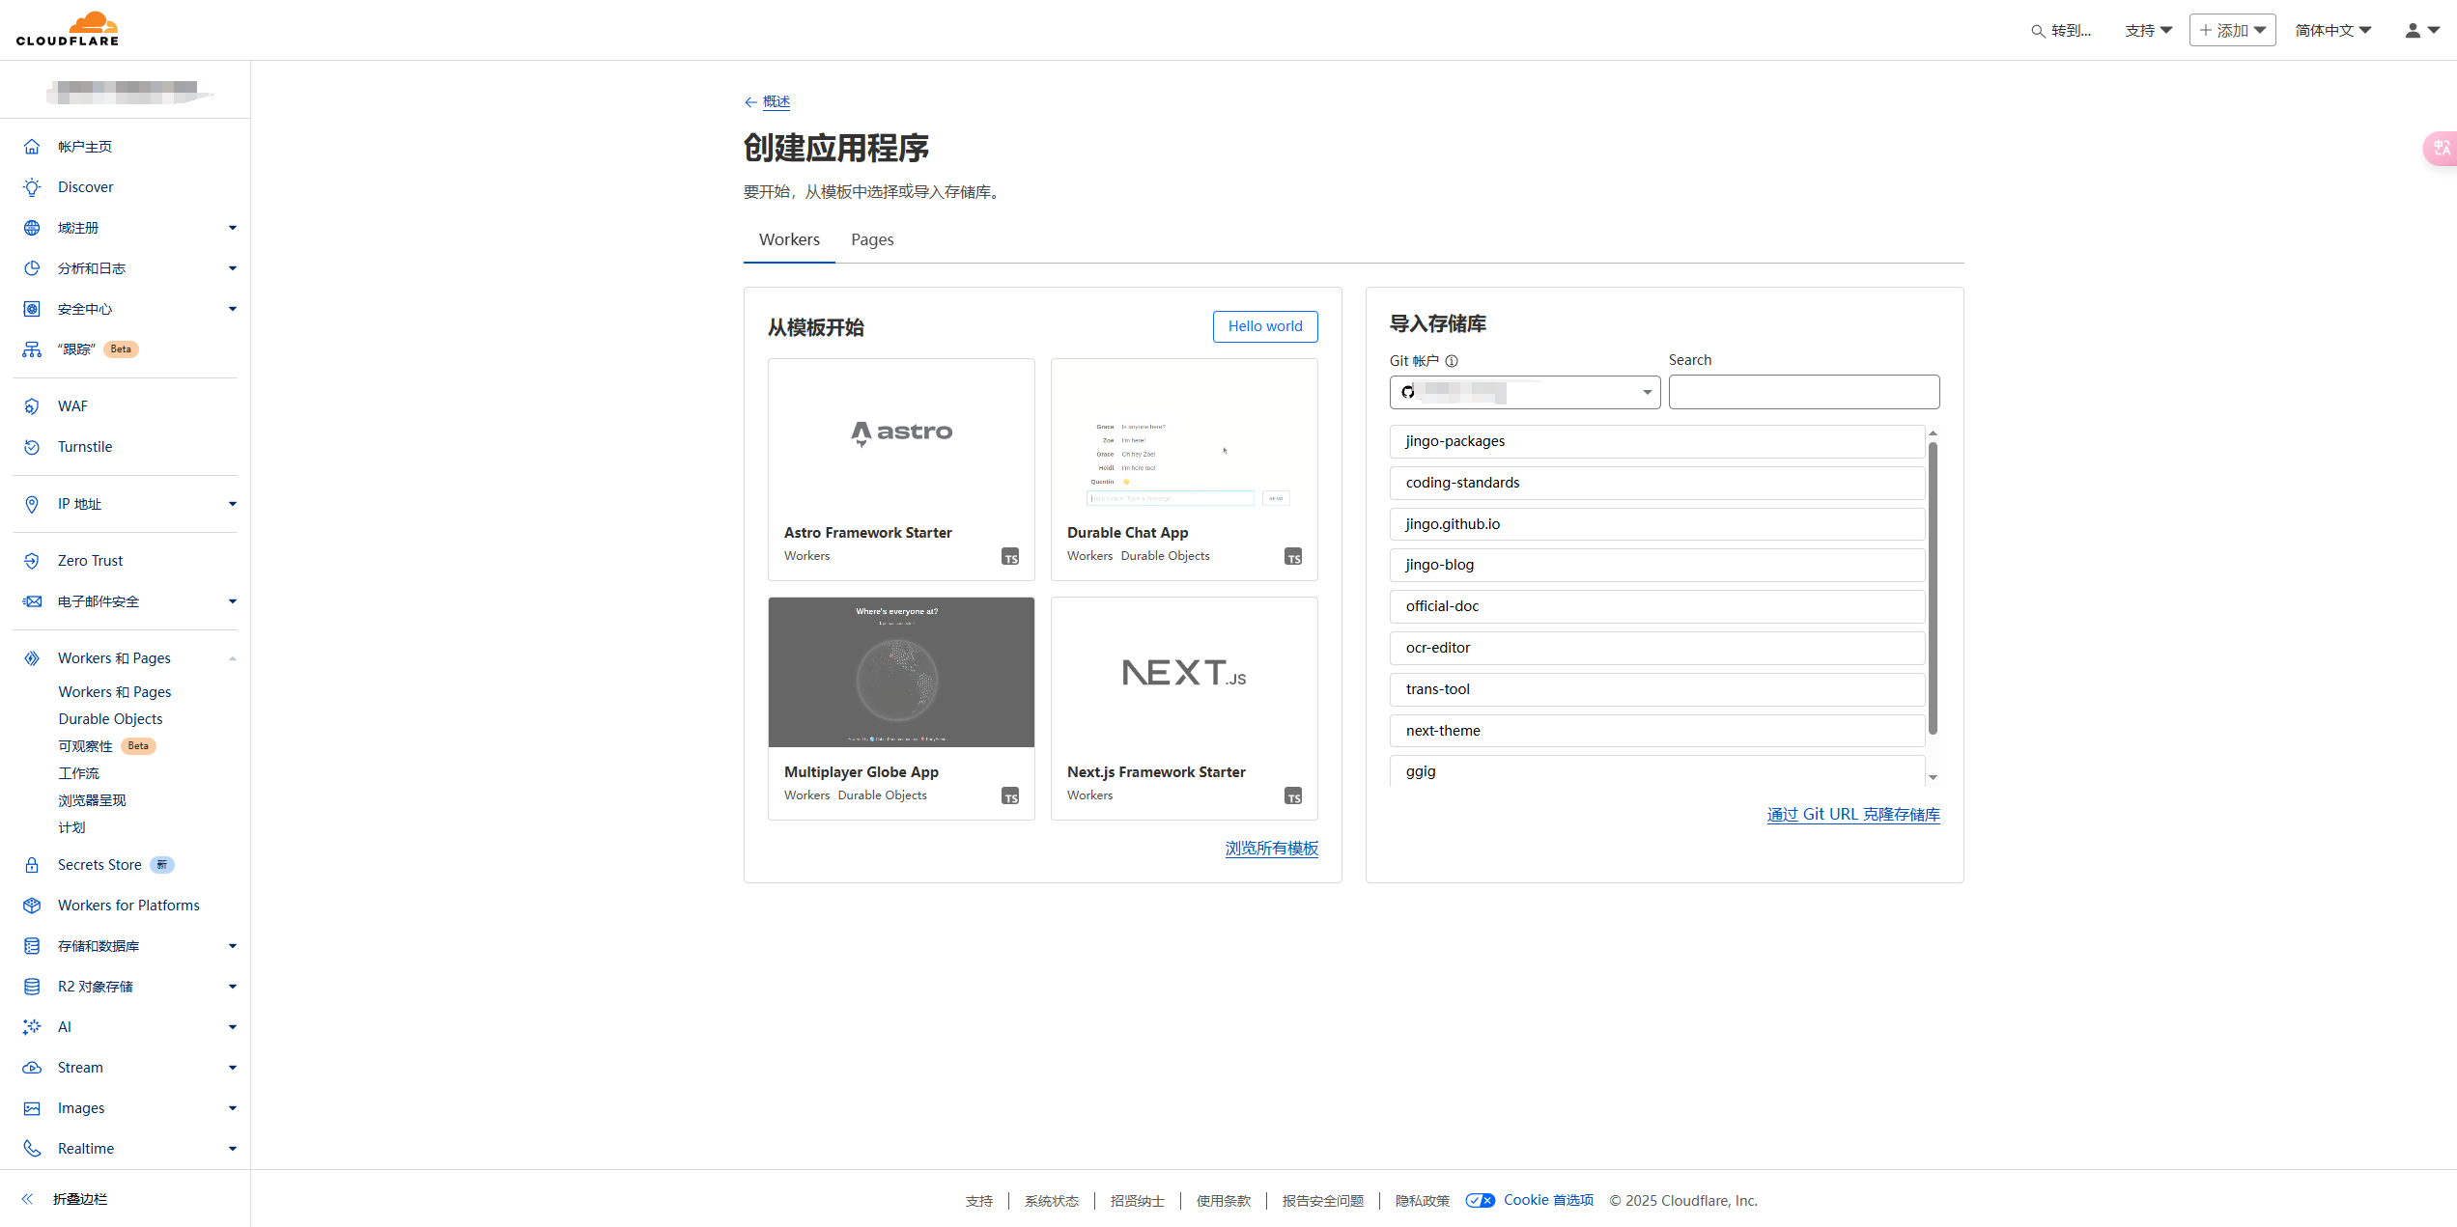Open the Browser Rendering submenu item
2457x1227 pixels.
click(92, 800)
